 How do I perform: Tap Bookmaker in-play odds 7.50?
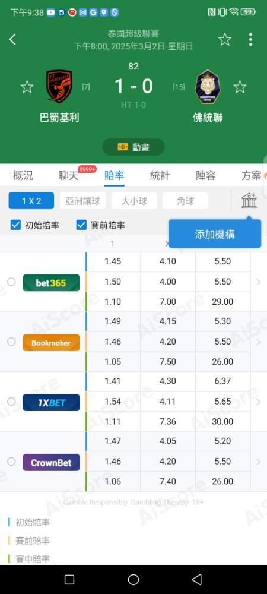pos(168,362)
